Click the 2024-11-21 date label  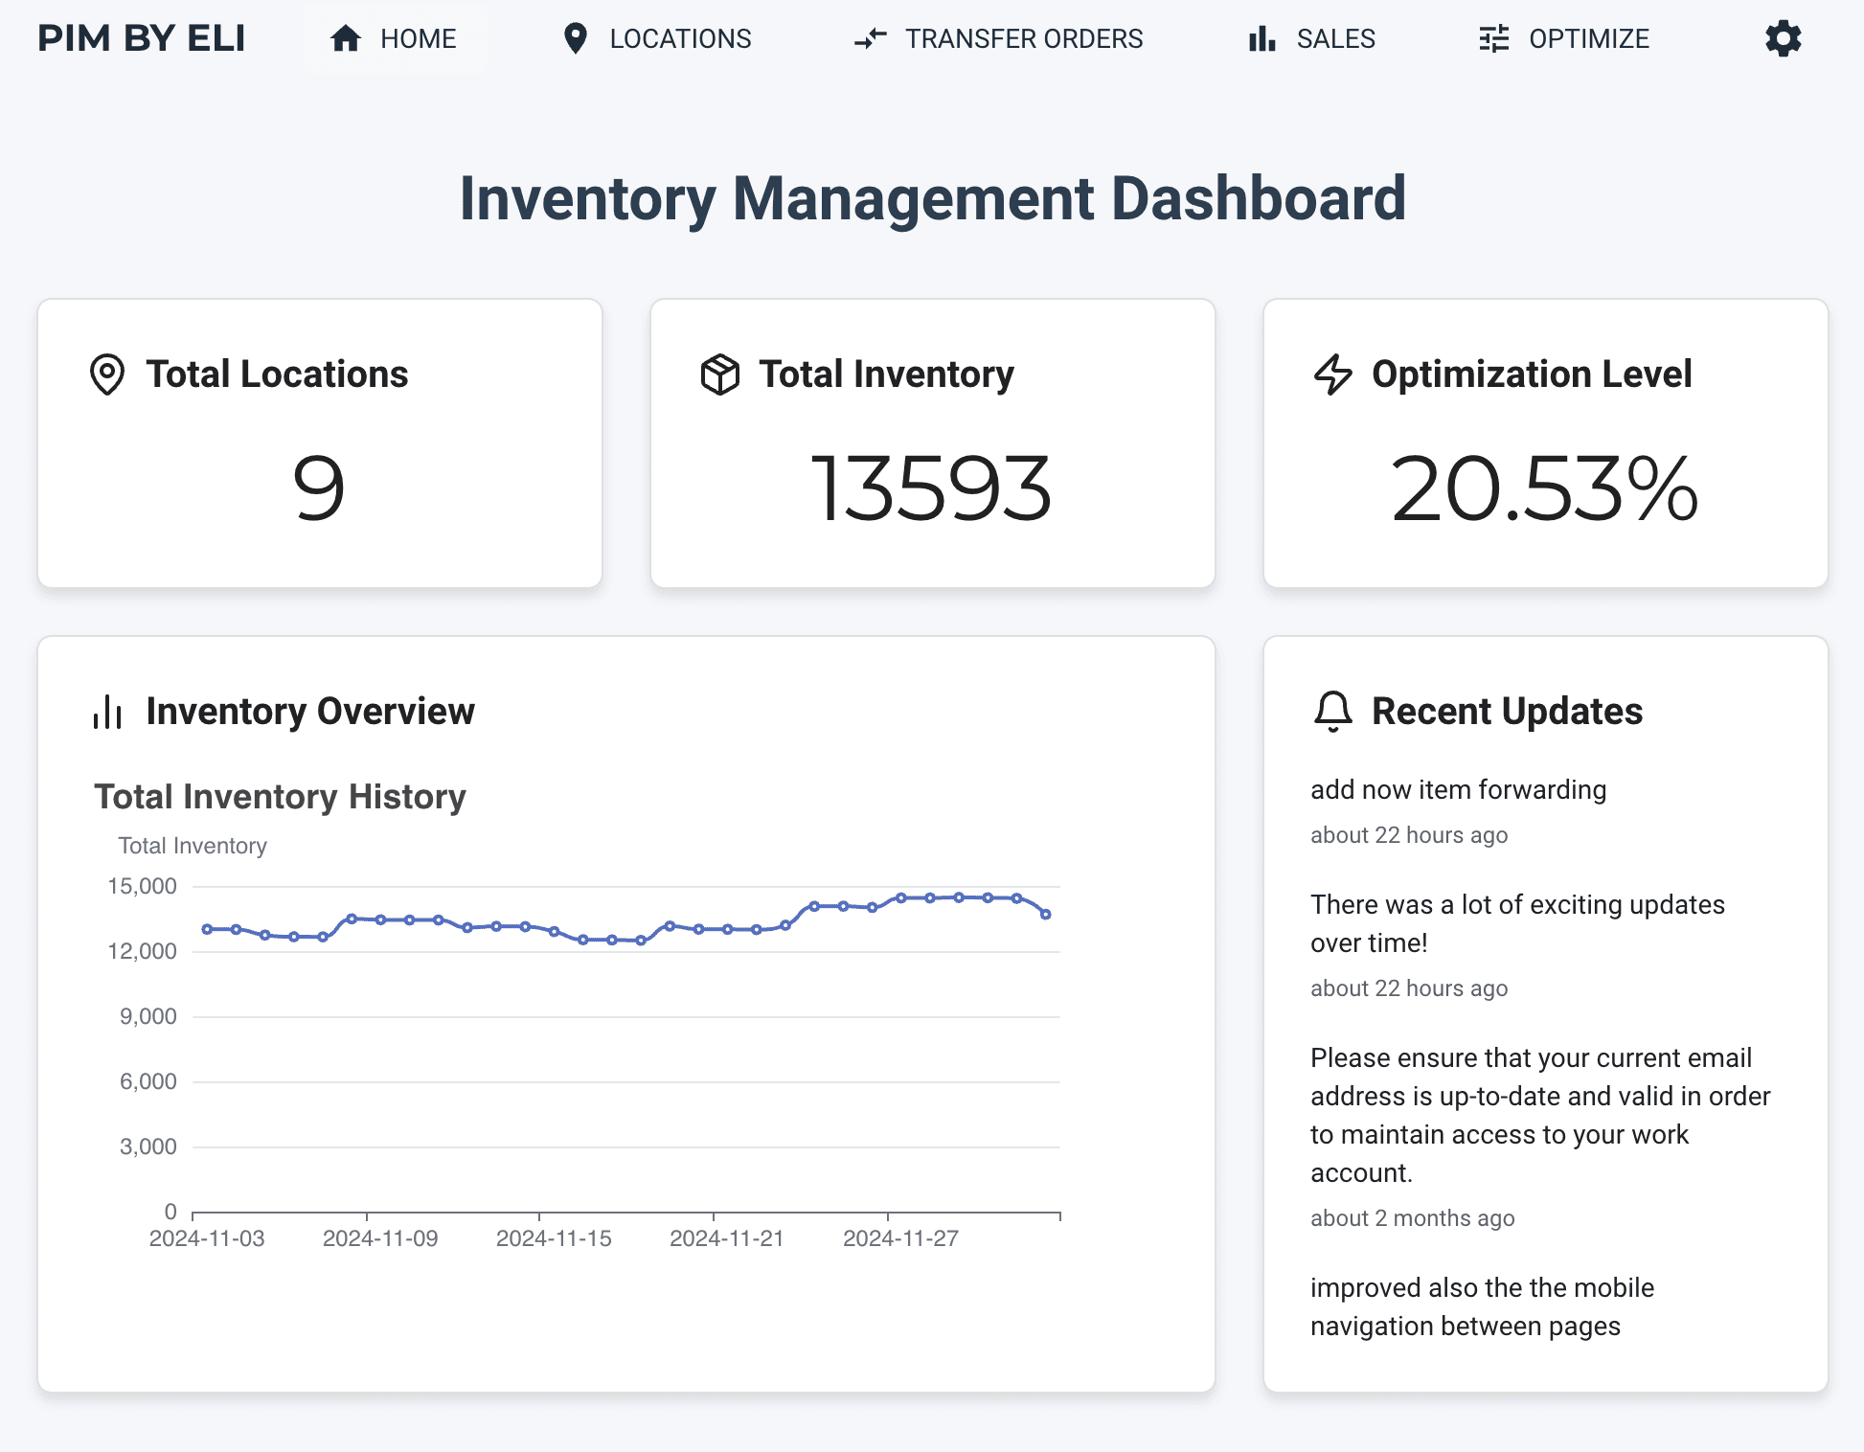[x=727, y=1238]
